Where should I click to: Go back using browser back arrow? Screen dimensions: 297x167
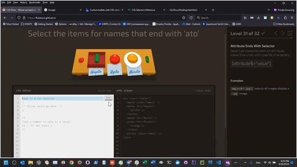click(5, 18)
